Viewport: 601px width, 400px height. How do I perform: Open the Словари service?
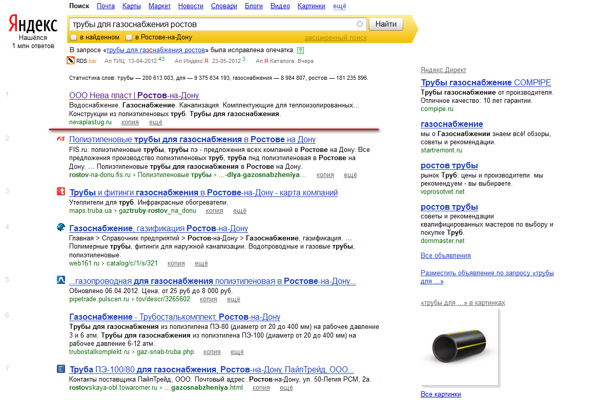224,6
